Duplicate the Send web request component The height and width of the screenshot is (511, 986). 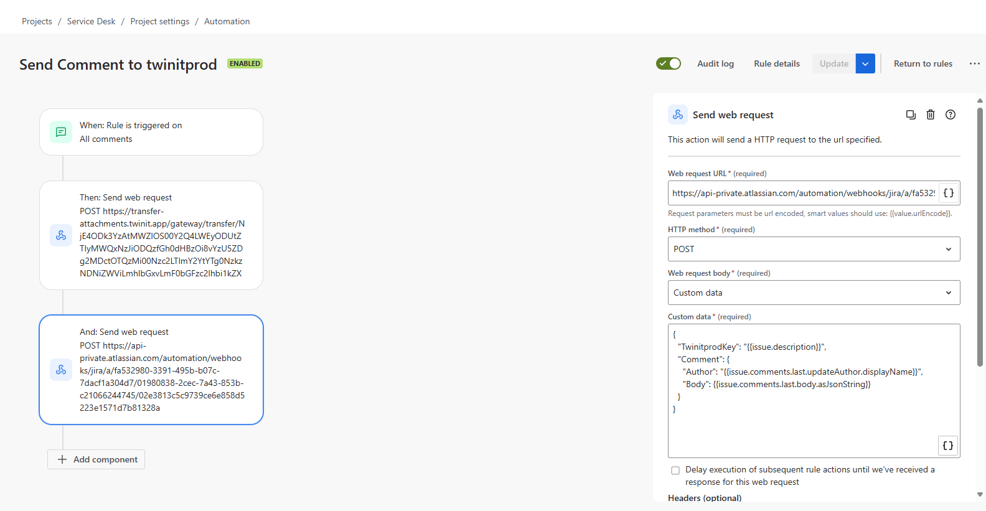pyautogui.click(x=911, y=115)
